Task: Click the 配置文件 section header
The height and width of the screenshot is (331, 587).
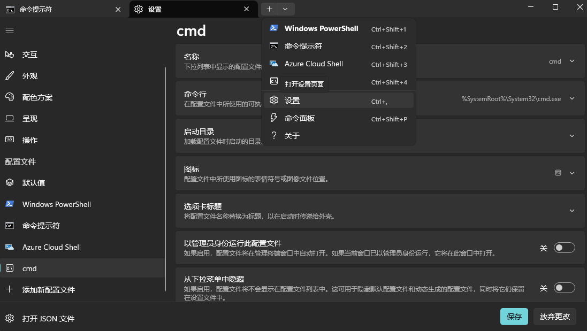Action: click(20, 161)
